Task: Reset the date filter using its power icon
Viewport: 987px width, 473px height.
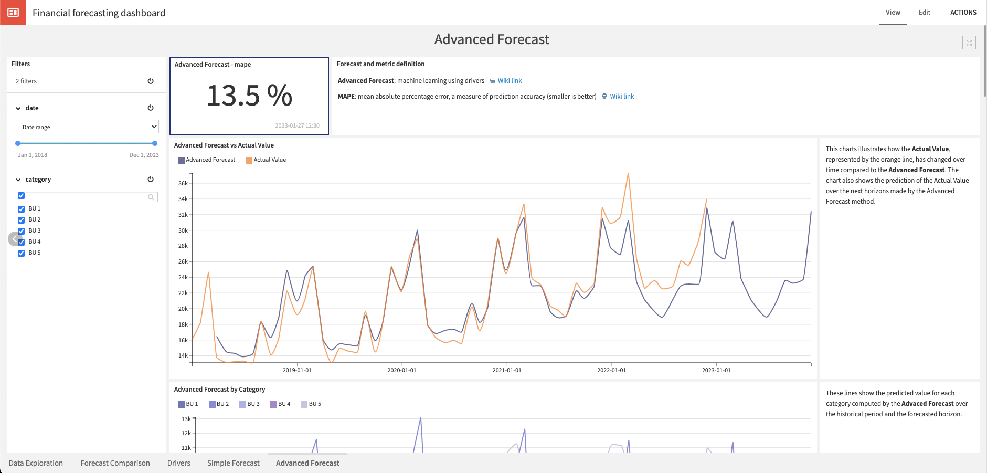Action: click(x=151, y=108)
